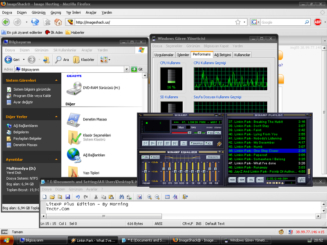Open find with the binoculars icon
This screenshot has height=245, width=327.
pos(121,197)
